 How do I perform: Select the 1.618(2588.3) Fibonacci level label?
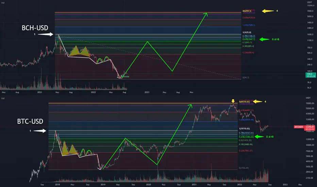pos(249,25)
